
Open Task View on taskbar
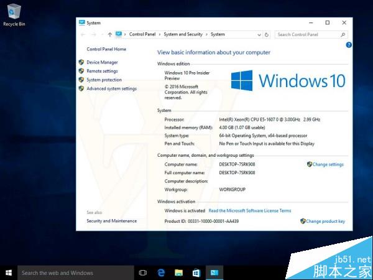143,273
